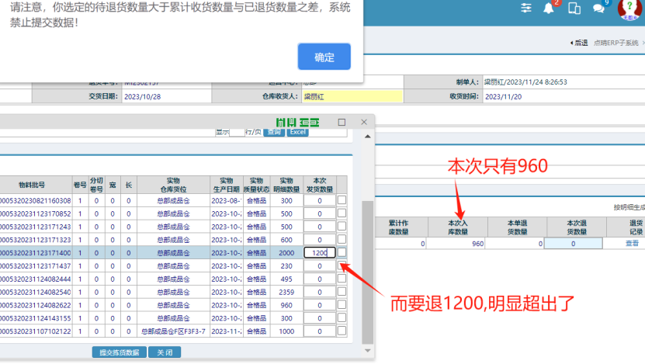Screen dimensions: 645x364
Task: Click the 后退 back arrow in breadcrumb
Action: coord(579,43)
